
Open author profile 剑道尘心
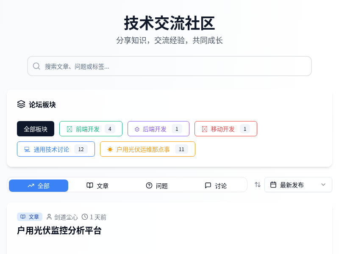pos(66,217)
